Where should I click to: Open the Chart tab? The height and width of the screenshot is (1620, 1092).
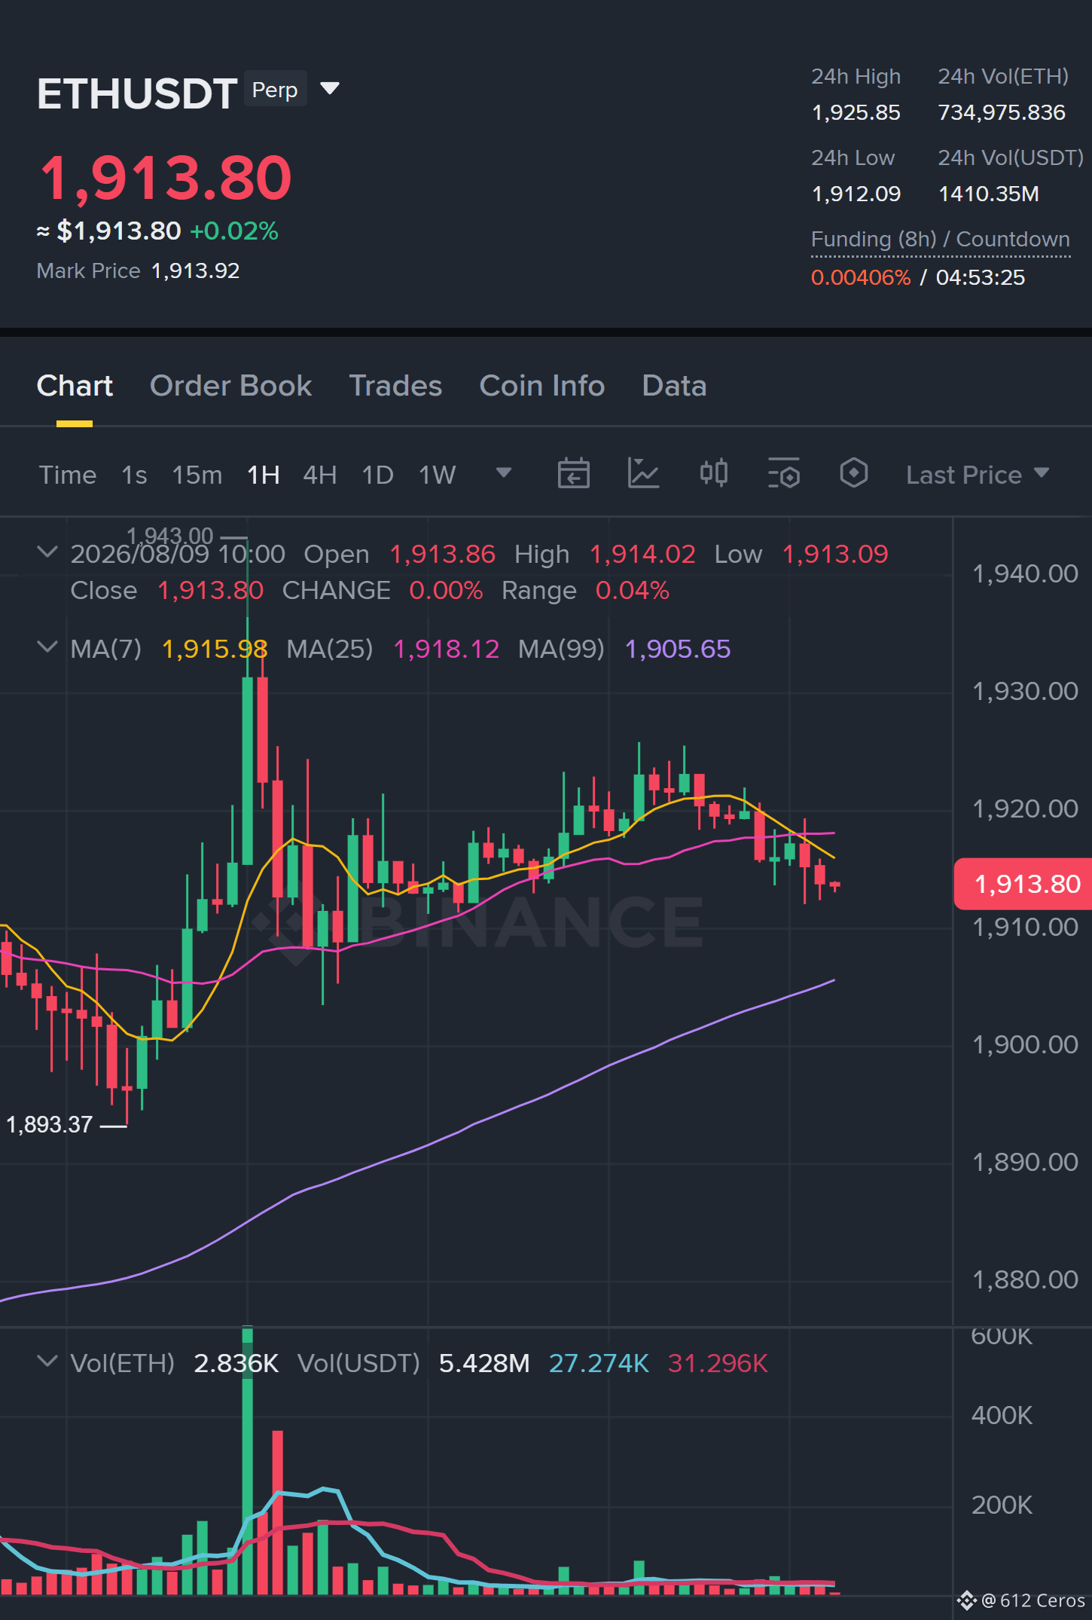(x=75, y=386)
